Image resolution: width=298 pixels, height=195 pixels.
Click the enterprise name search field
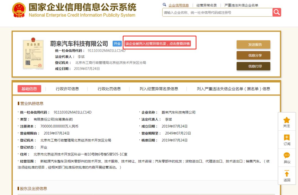[217, 12]
